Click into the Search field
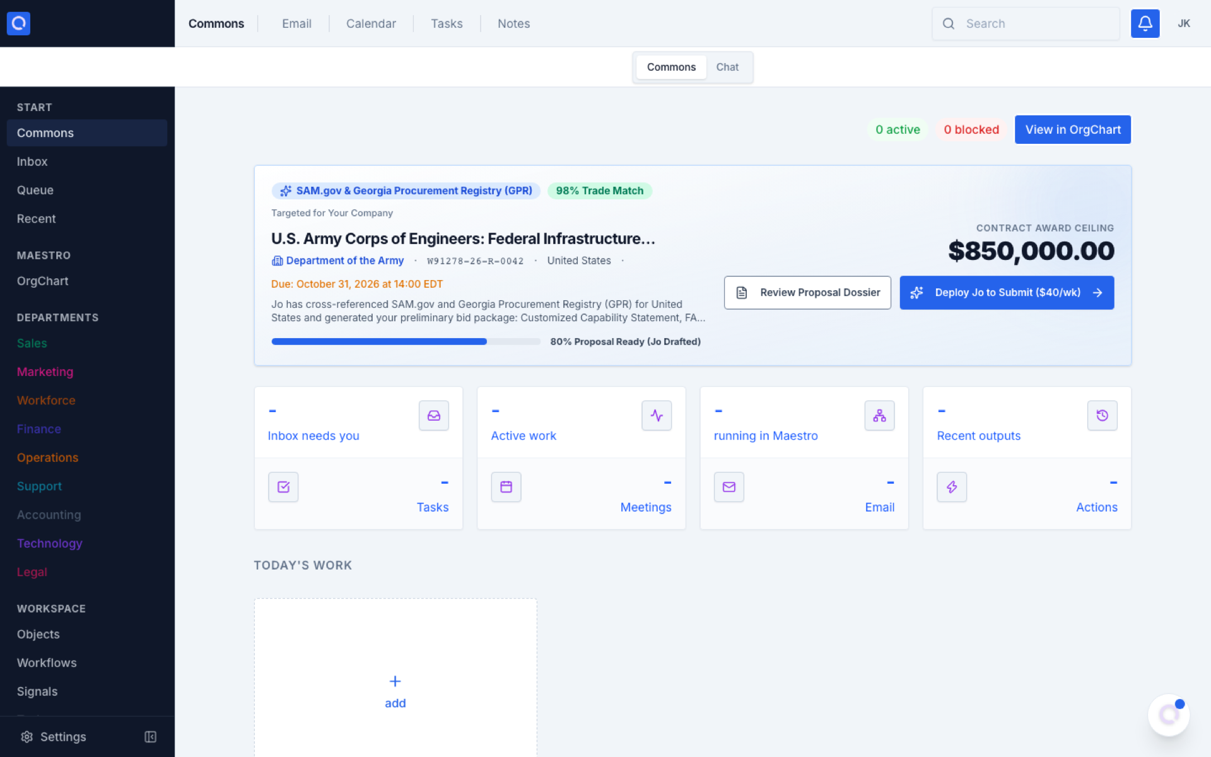 [x=1026, y=23]
